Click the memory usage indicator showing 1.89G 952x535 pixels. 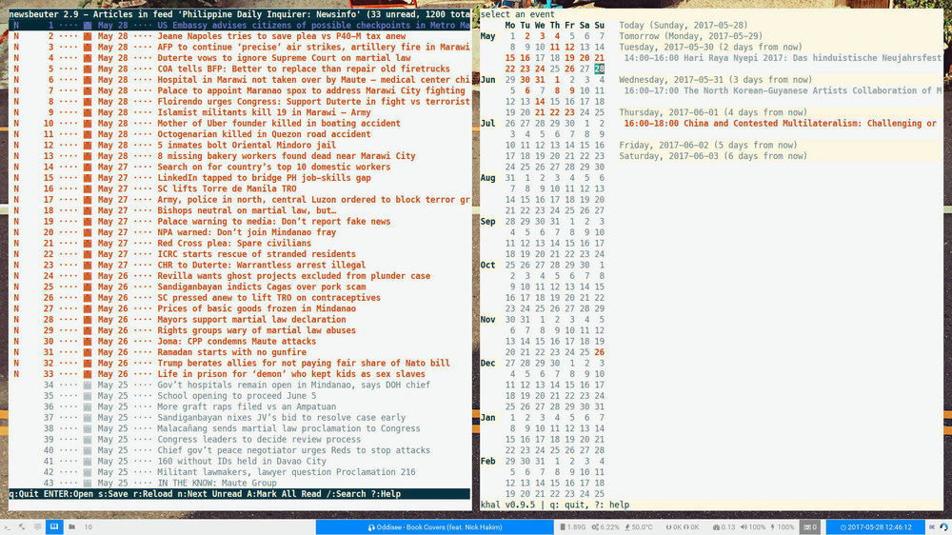(x=570, y=526)
